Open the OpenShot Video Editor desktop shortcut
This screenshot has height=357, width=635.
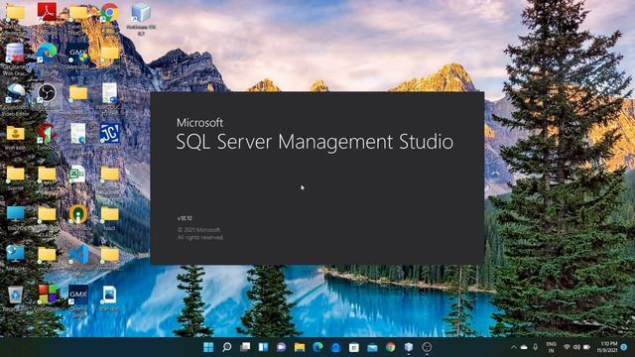pos(15,93)
